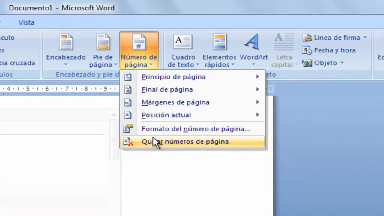This screenshot has height=216, width=384.
Task: Click the Letra capital icon
Action: [x=284, y=42]
